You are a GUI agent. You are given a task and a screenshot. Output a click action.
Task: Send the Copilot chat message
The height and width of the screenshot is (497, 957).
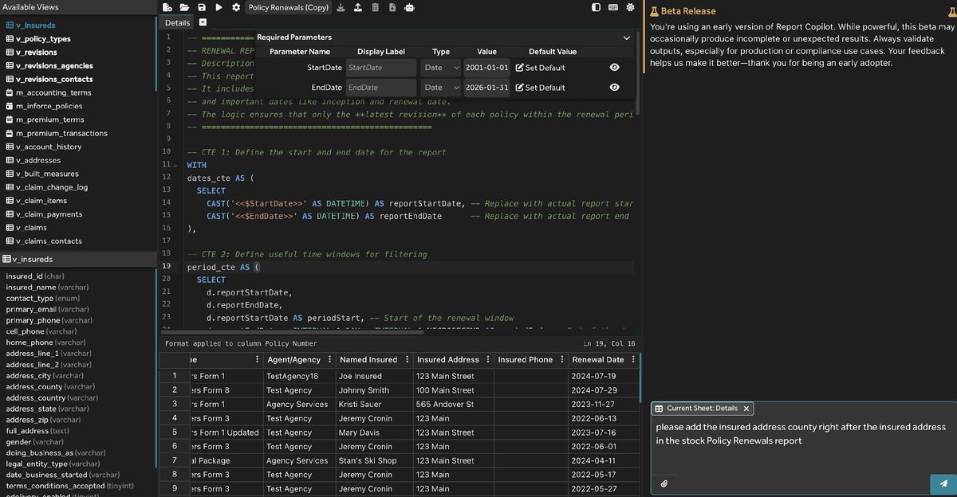point(943,483)
